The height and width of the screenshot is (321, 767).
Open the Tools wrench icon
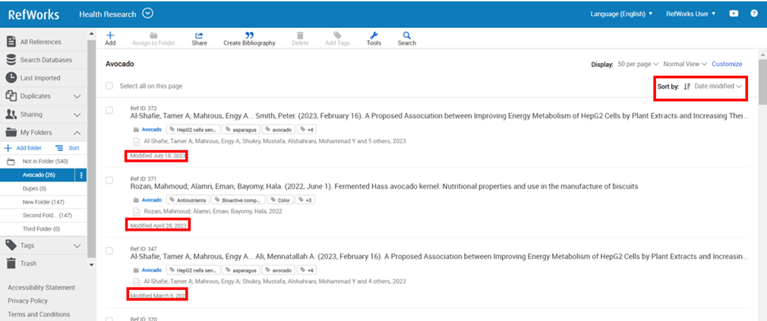pyautogui.click(x=373, y=36)
